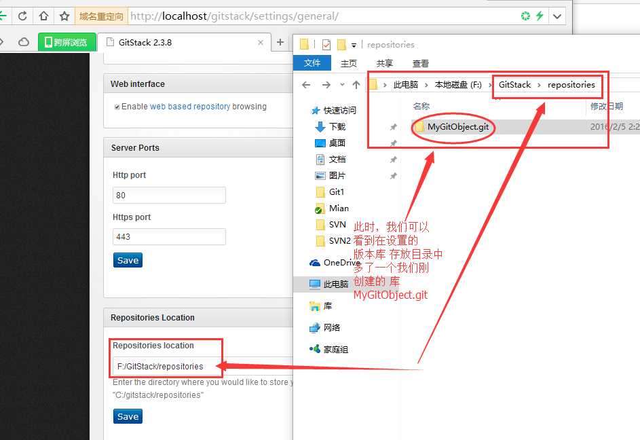
Task: Click 此电脑 in the breadcrumb path
Action: pyautogui.click(x=406, y=85)
